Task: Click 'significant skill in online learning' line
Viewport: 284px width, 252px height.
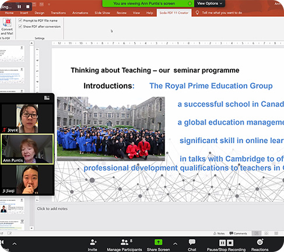Action: coord(232,141)
